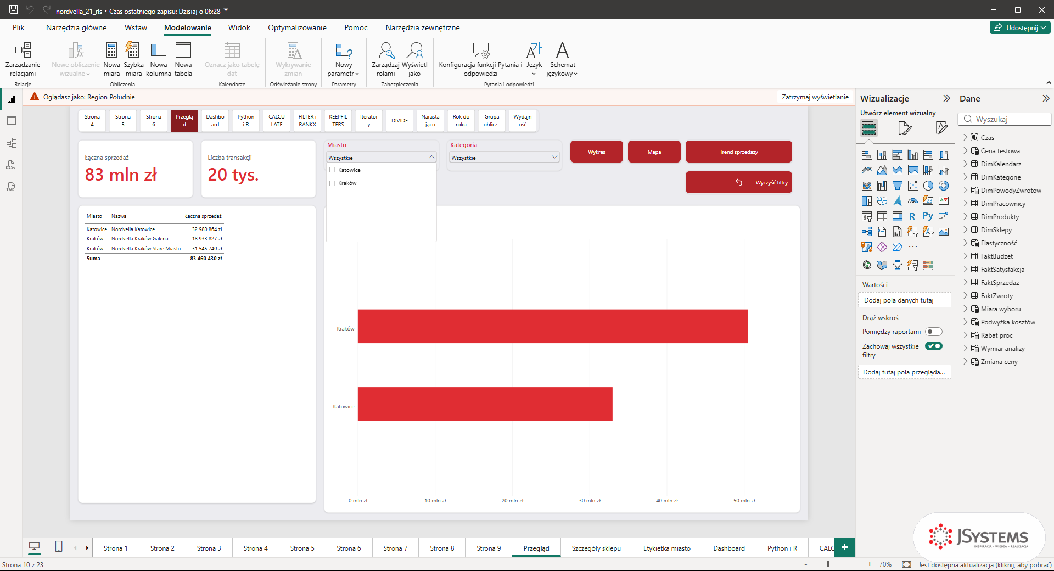Open the Kategoria slicer dropdown

[554, 158]
